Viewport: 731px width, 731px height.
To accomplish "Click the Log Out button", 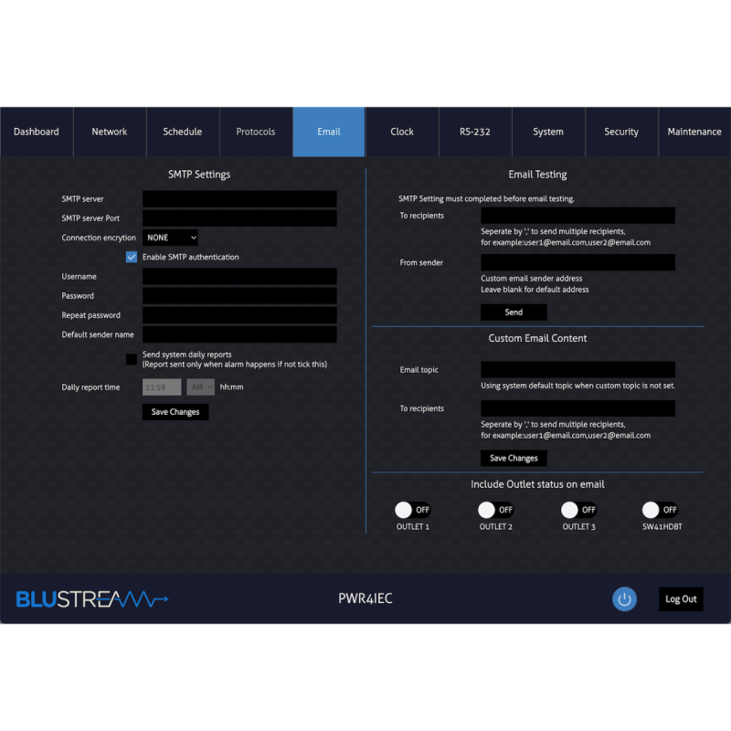I will [681, 599].
